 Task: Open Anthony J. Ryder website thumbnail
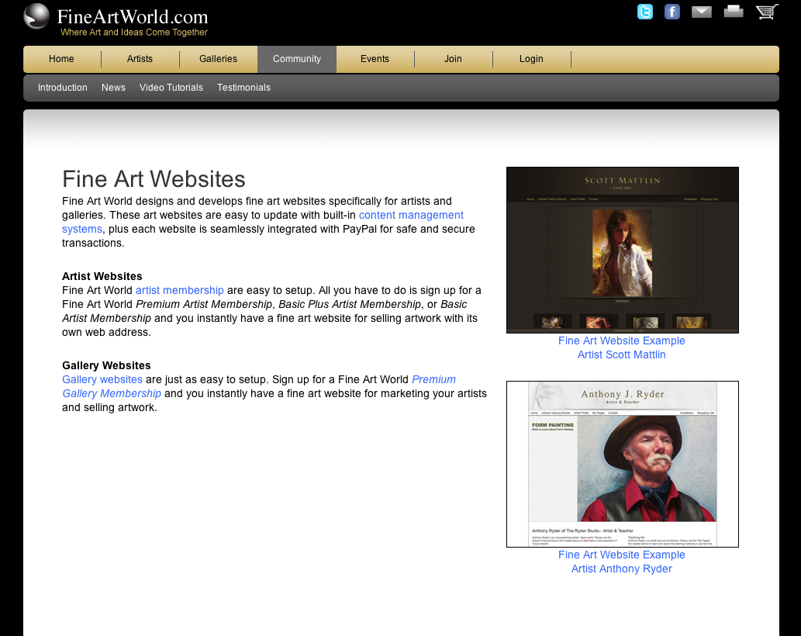(x=622, y=464)
